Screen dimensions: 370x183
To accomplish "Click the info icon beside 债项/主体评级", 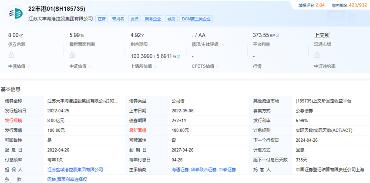I will [x=222, y=44].
